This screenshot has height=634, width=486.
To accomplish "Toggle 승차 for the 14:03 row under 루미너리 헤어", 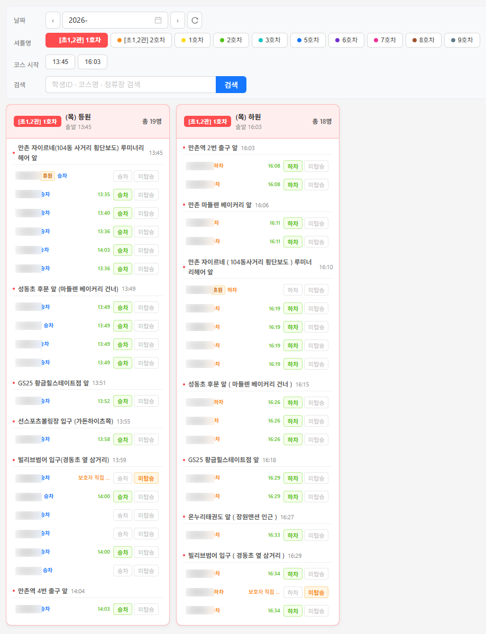I will pos(123,251).
